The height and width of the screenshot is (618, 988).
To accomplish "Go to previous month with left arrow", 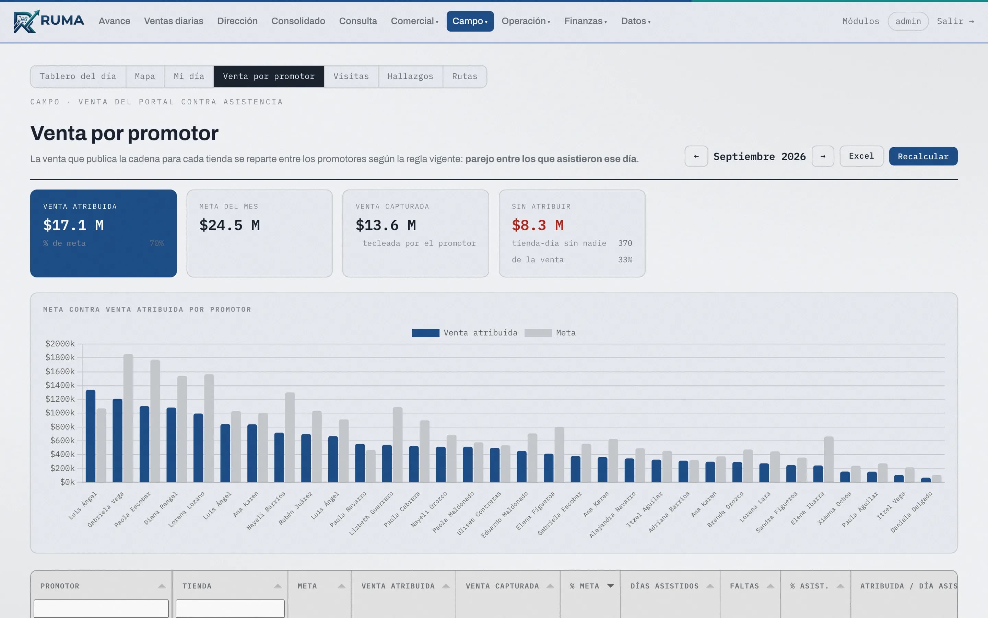I will click(x=696, y=156).
